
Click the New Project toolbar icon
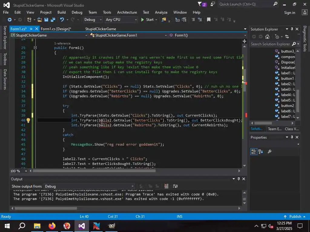pos(29,20)
